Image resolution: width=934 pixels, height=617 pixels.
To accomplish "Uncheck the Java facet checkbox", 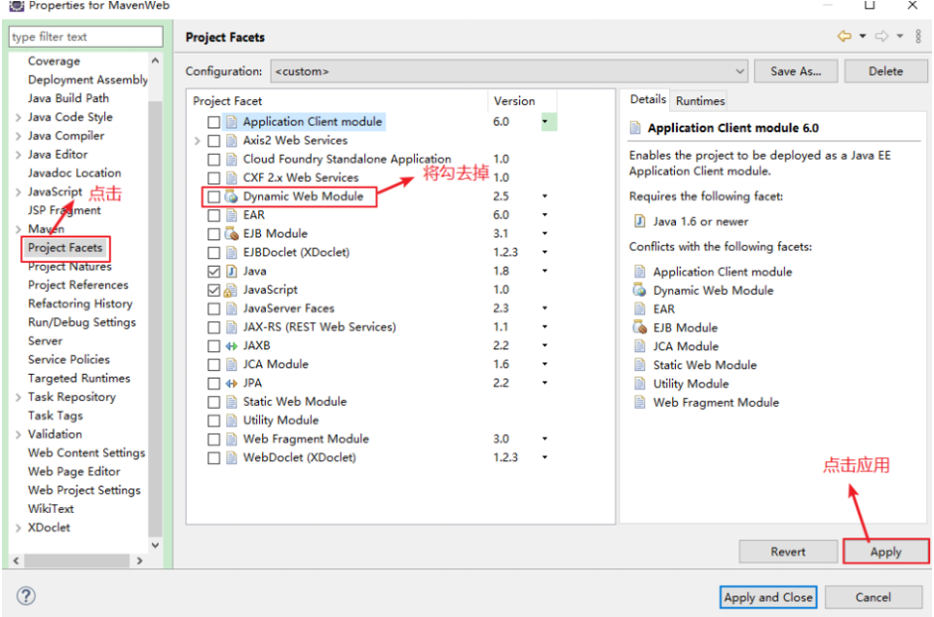I will 213,272.
